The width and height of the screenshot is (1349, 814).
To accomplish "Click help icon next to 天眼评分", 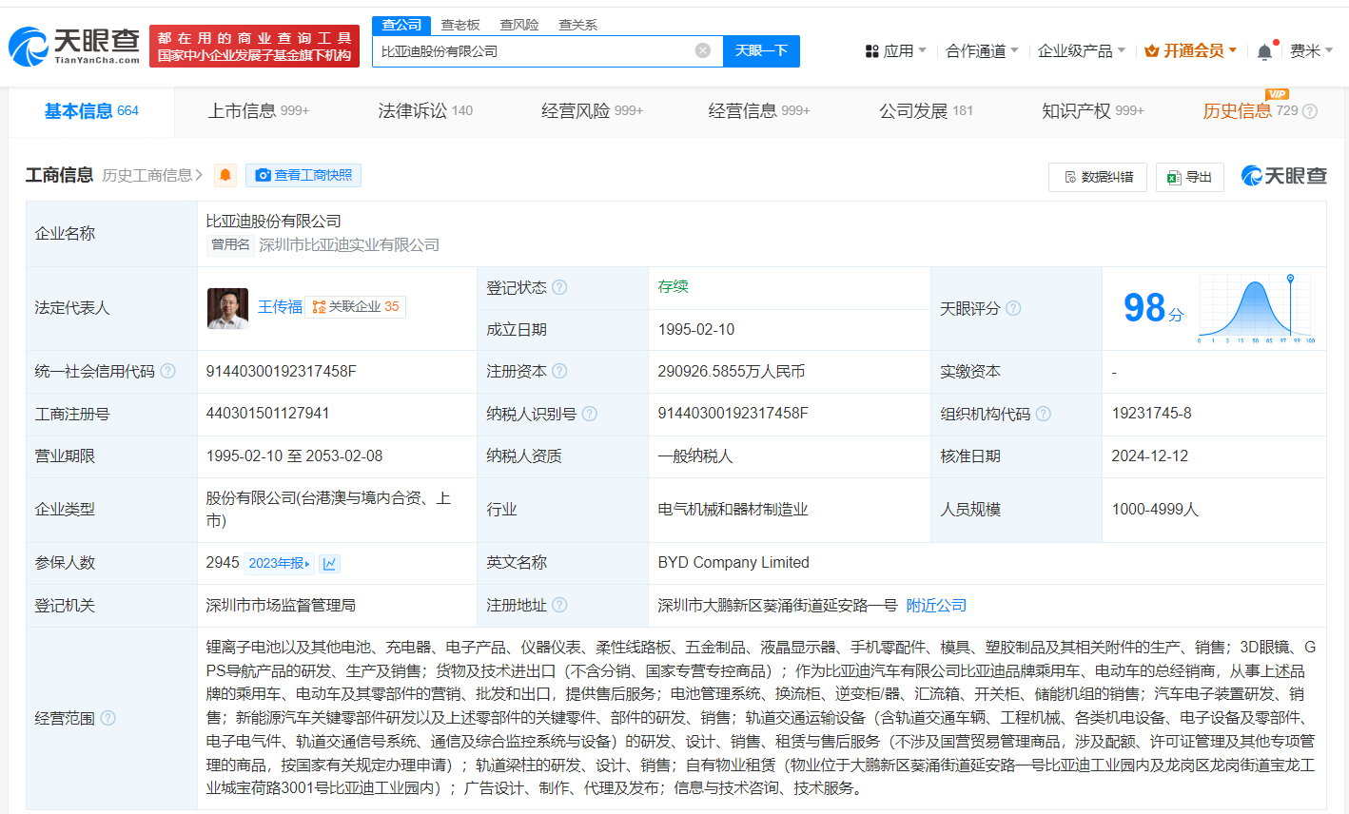I will pyautogui.click(x=1013, y=308).
